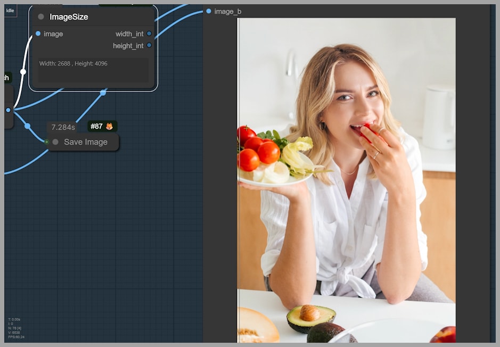Click the FPS stats overlay text
The height and width of the screenshot is (347, 500).
click(x=17, y=337)
